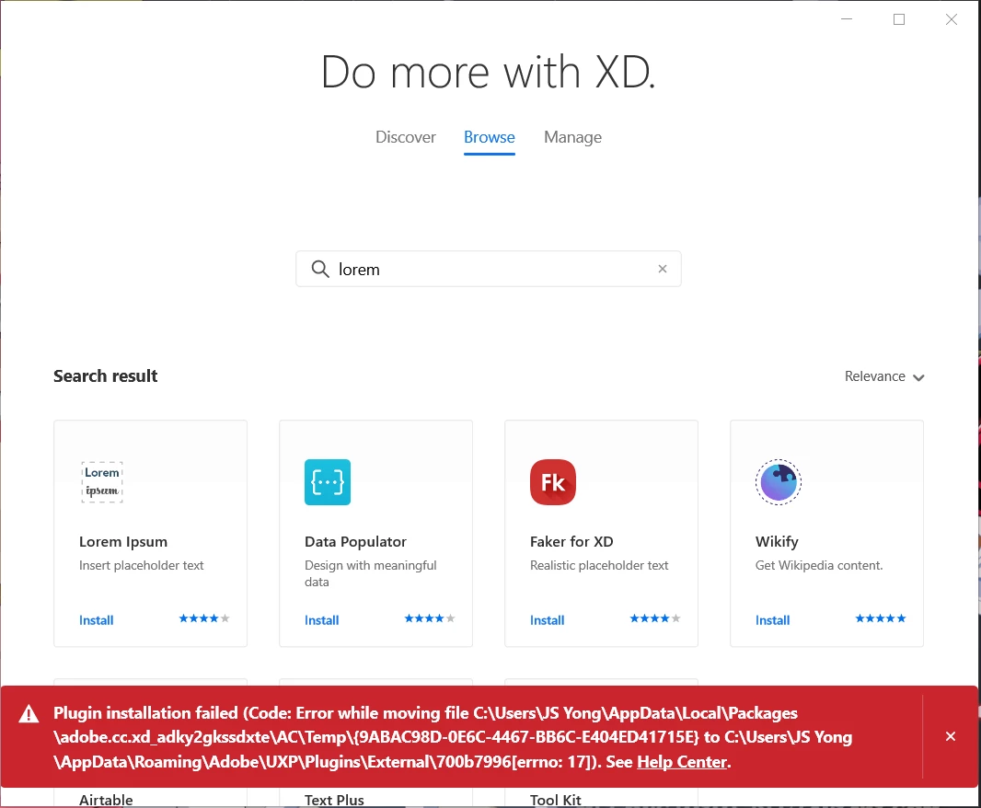The width and height of the screenshot is (981, 808).
Task: Install the Data Populator plugin
Action: point(321,620)
